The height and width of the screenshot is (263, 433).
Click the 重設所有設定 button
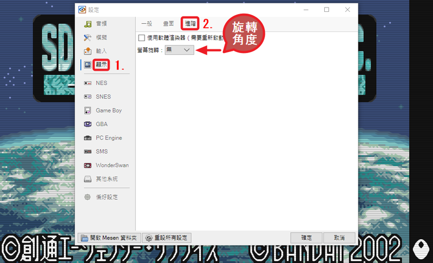click(x=167, y=238)
